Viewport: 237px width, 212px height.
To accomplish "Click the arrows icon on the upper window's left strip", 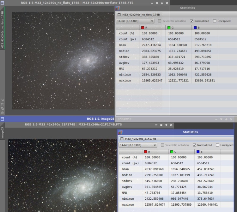I will [3, 100].
